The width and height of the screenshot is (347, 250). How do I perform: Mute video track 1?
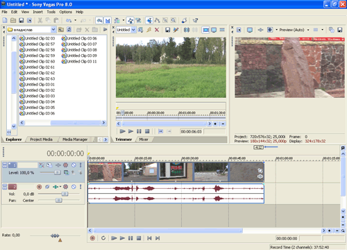coord(74,165)
